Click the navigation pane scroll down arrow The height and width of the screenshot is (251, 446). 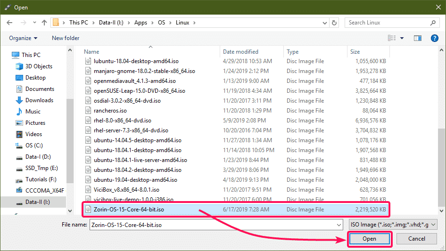tap(70, 211)
